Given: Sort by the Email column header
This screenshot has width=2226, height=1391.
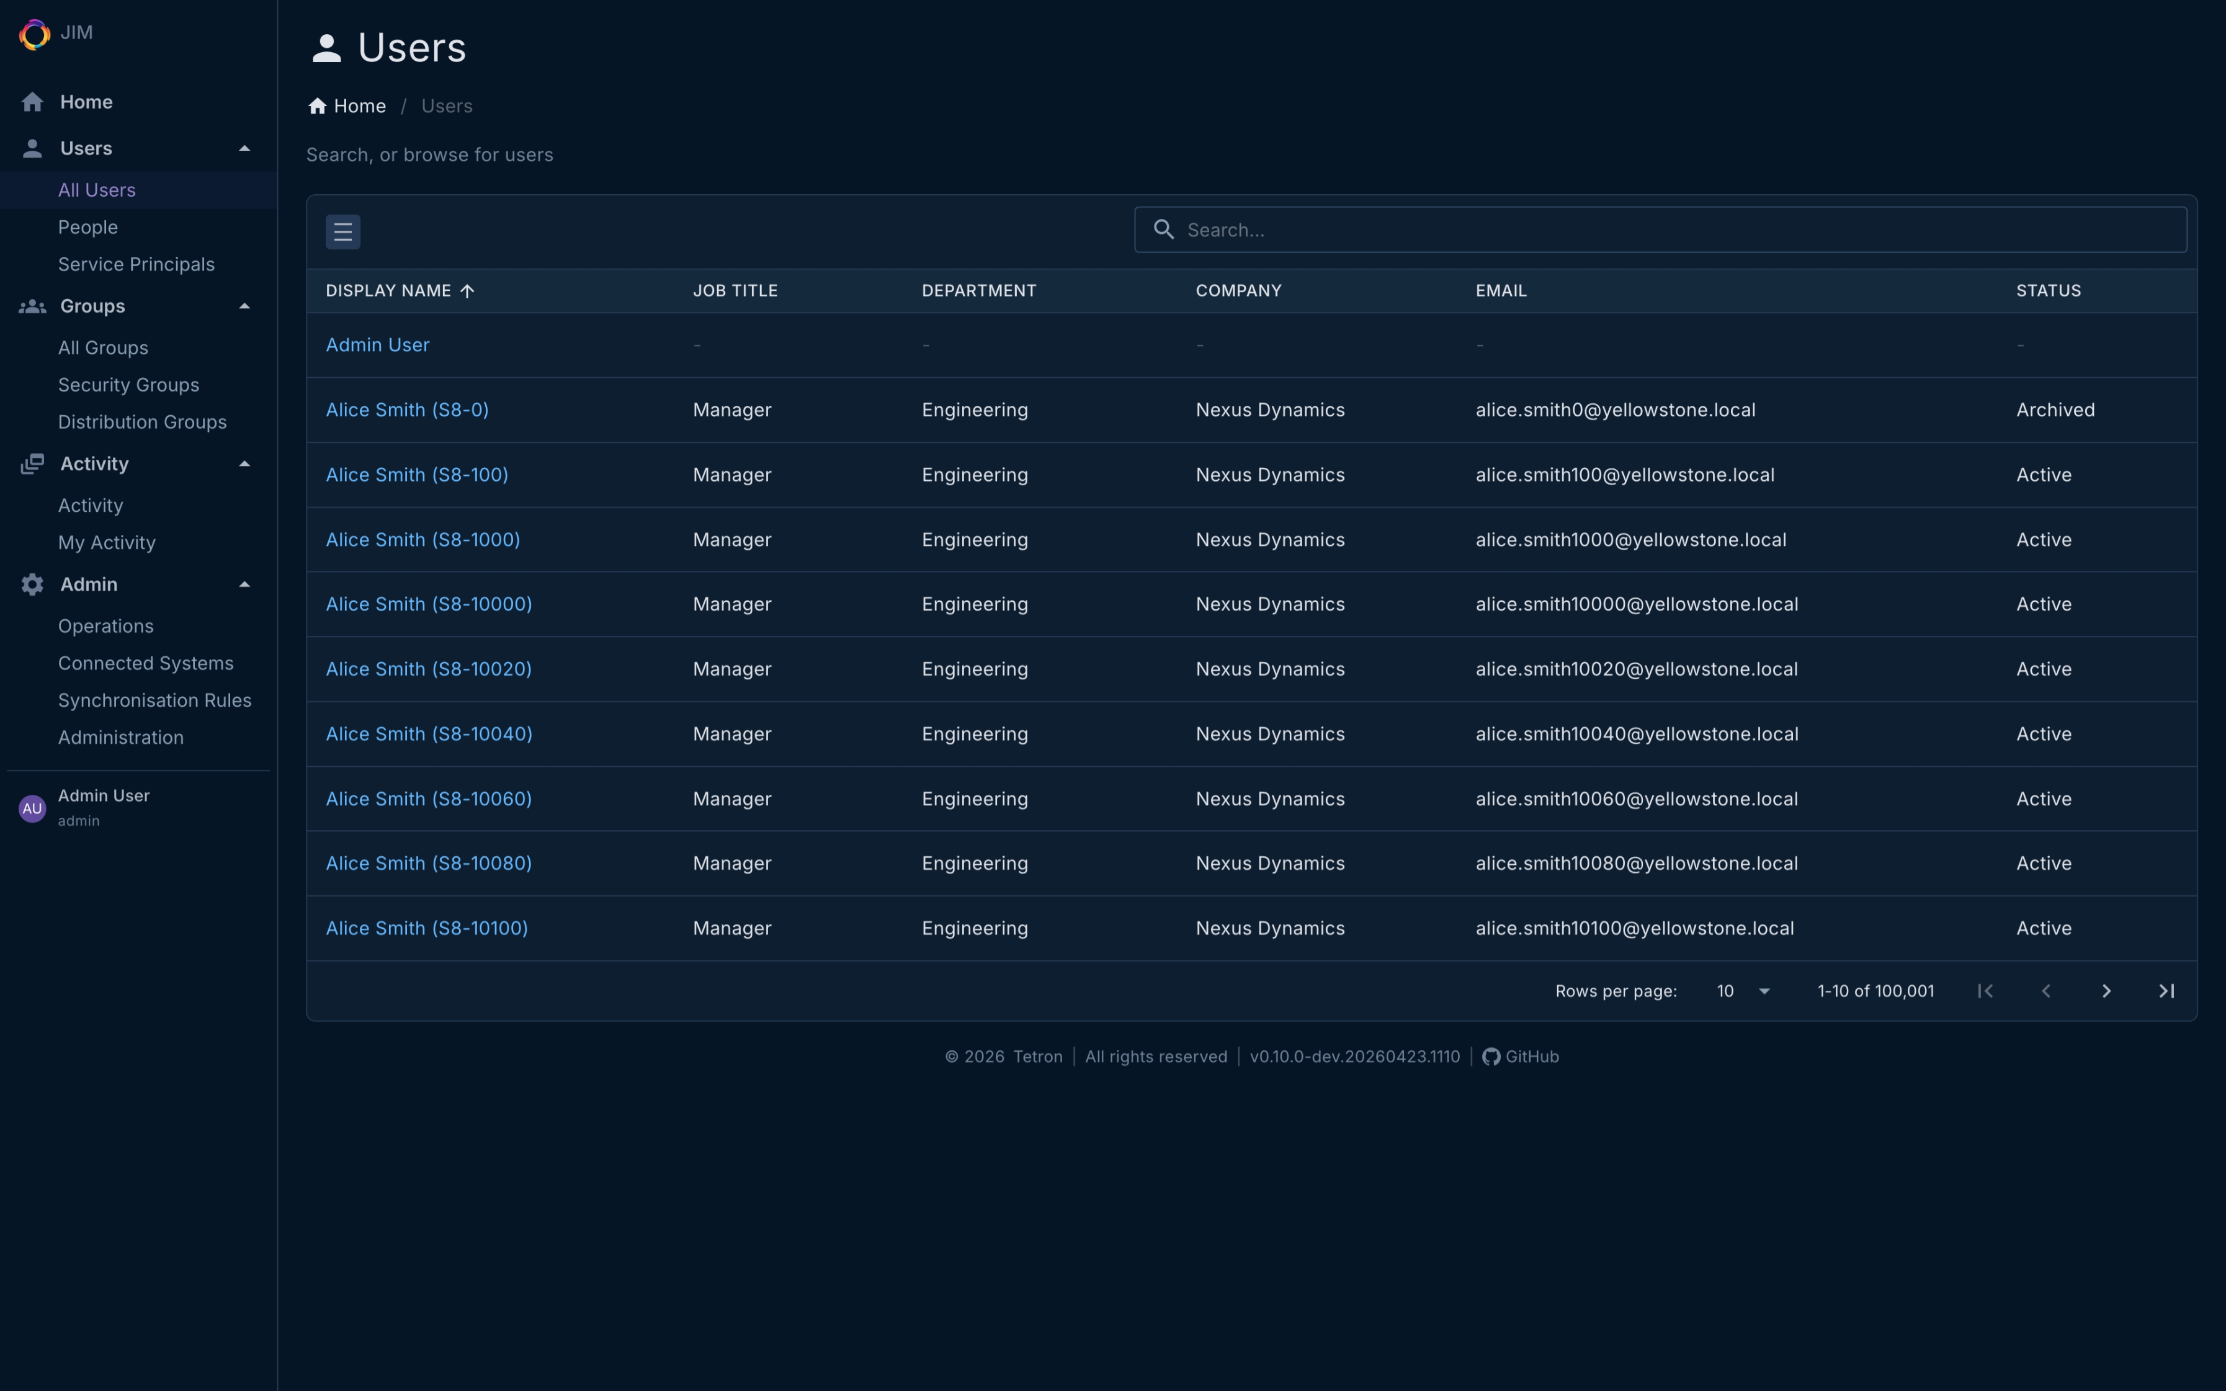Looking at the screenshot, I should point(1500,291).
